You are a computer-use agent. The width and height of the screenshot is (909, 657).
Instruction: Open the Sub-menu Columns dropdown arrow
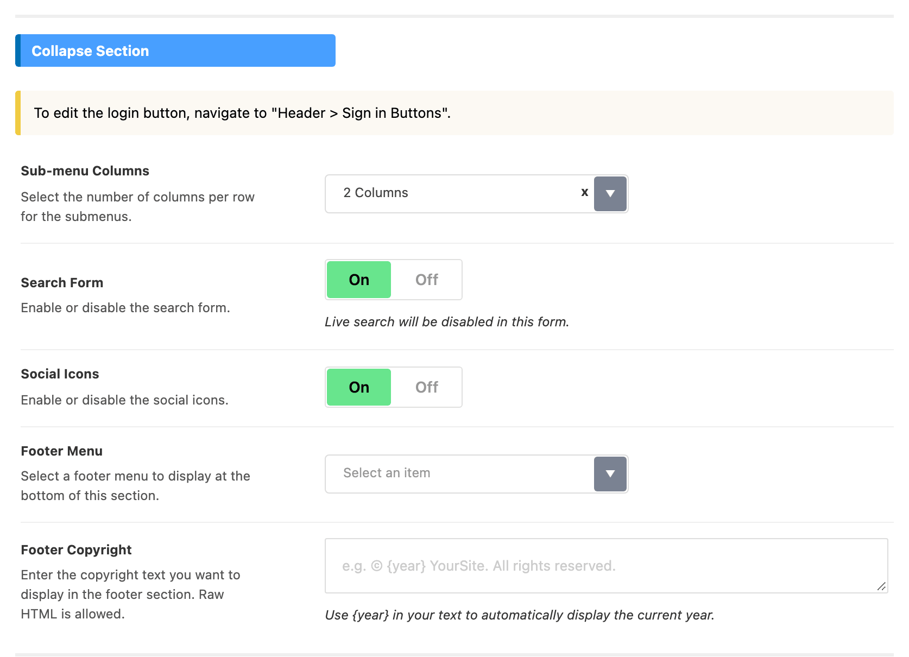tap(610, 194)
